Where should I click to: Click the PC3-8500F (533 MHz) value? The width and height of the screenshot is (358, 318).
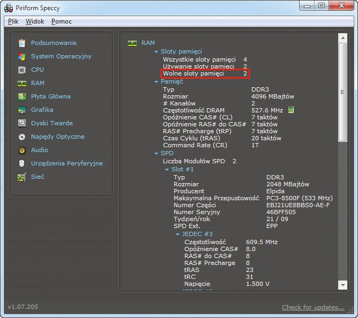coord(300,198)
